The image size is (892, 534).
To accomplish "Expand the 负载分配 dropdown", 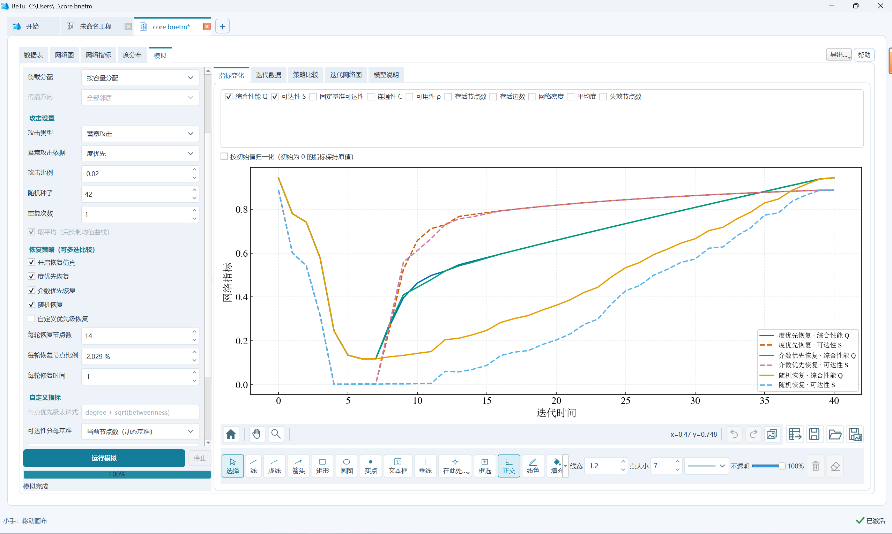I will pos(140,78).
